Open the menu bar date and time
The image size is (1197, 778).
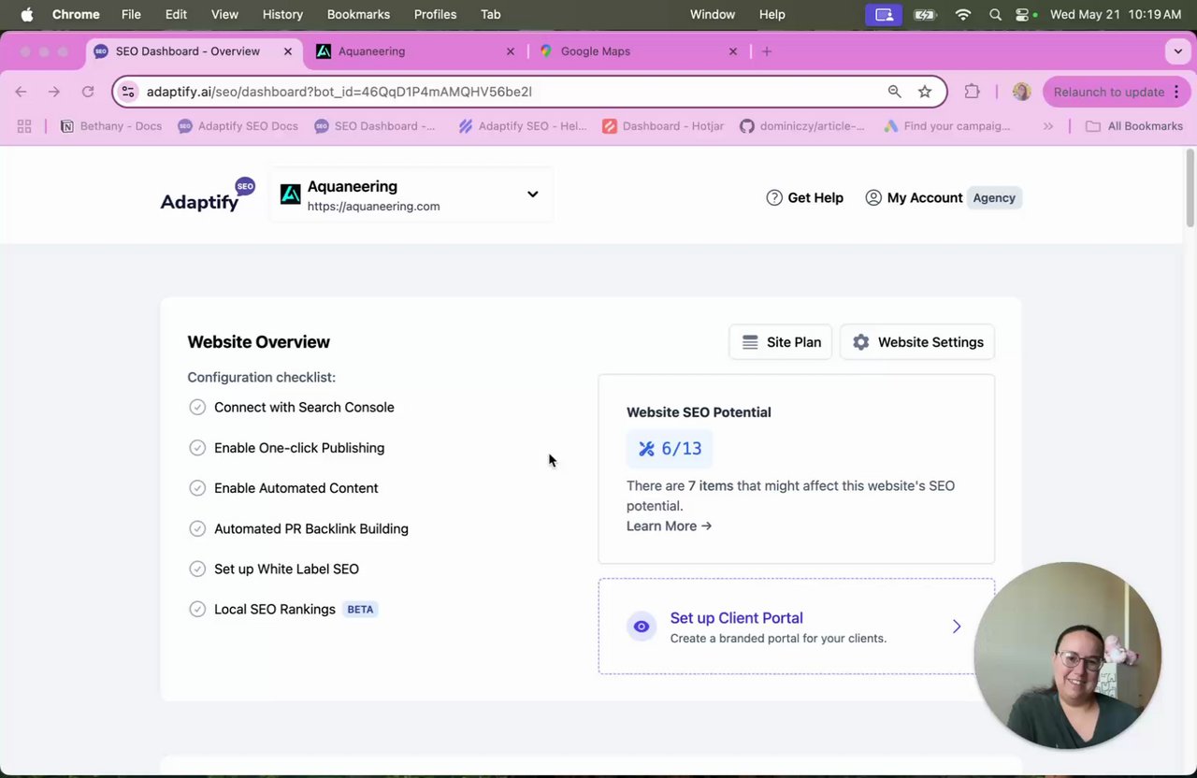click(x=1116, y=14)
